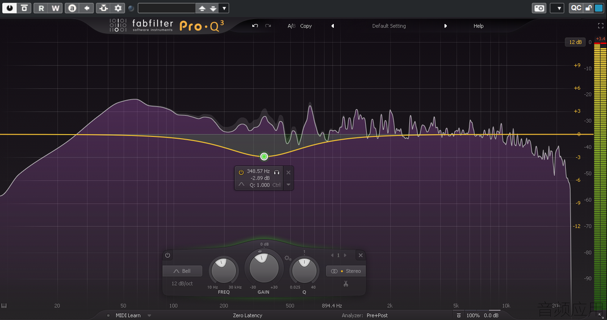Viewport: 607px width, 320px height.
Task: Open host settings gear icon
Action: tap(117, 8)
